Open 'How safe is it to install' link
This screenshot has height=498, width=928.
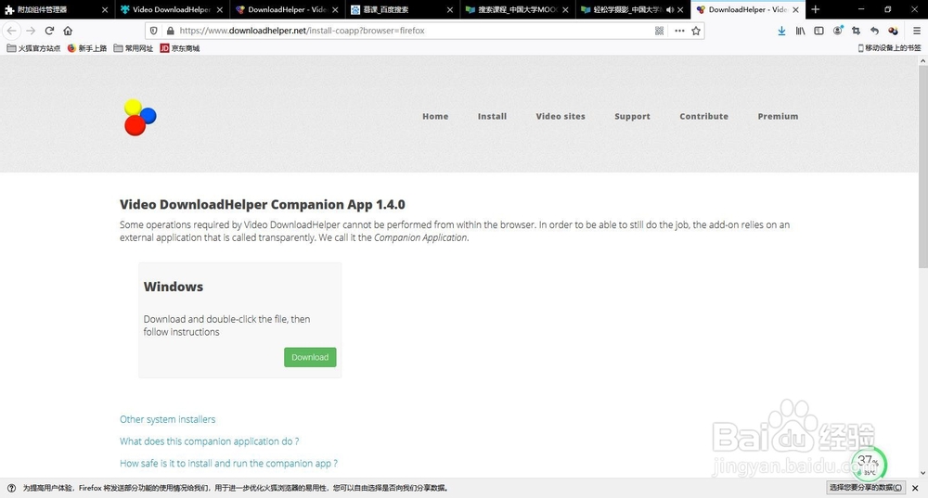(228, 463)
